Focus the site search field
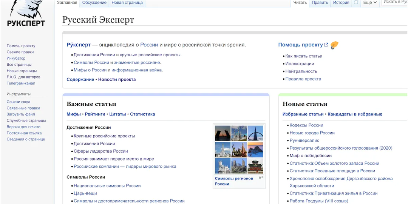The height and width of the screenshot is (204, 408). click(x=395, y=2)
